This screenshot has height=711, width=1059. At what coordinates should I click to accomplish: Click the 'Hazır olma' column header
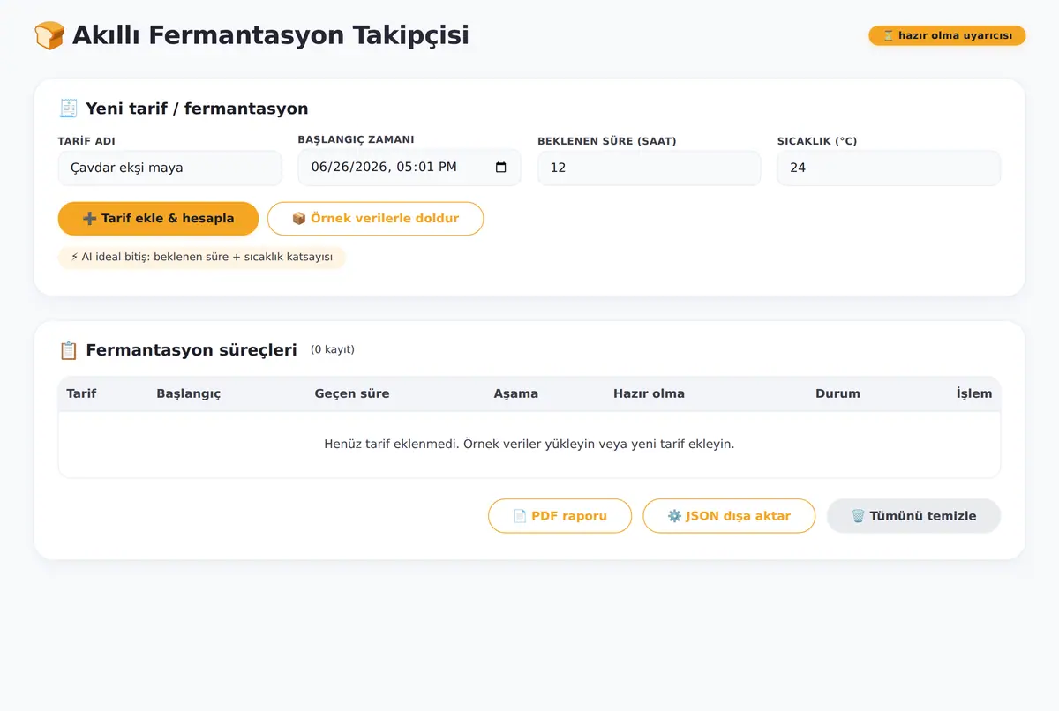[649, 393]
